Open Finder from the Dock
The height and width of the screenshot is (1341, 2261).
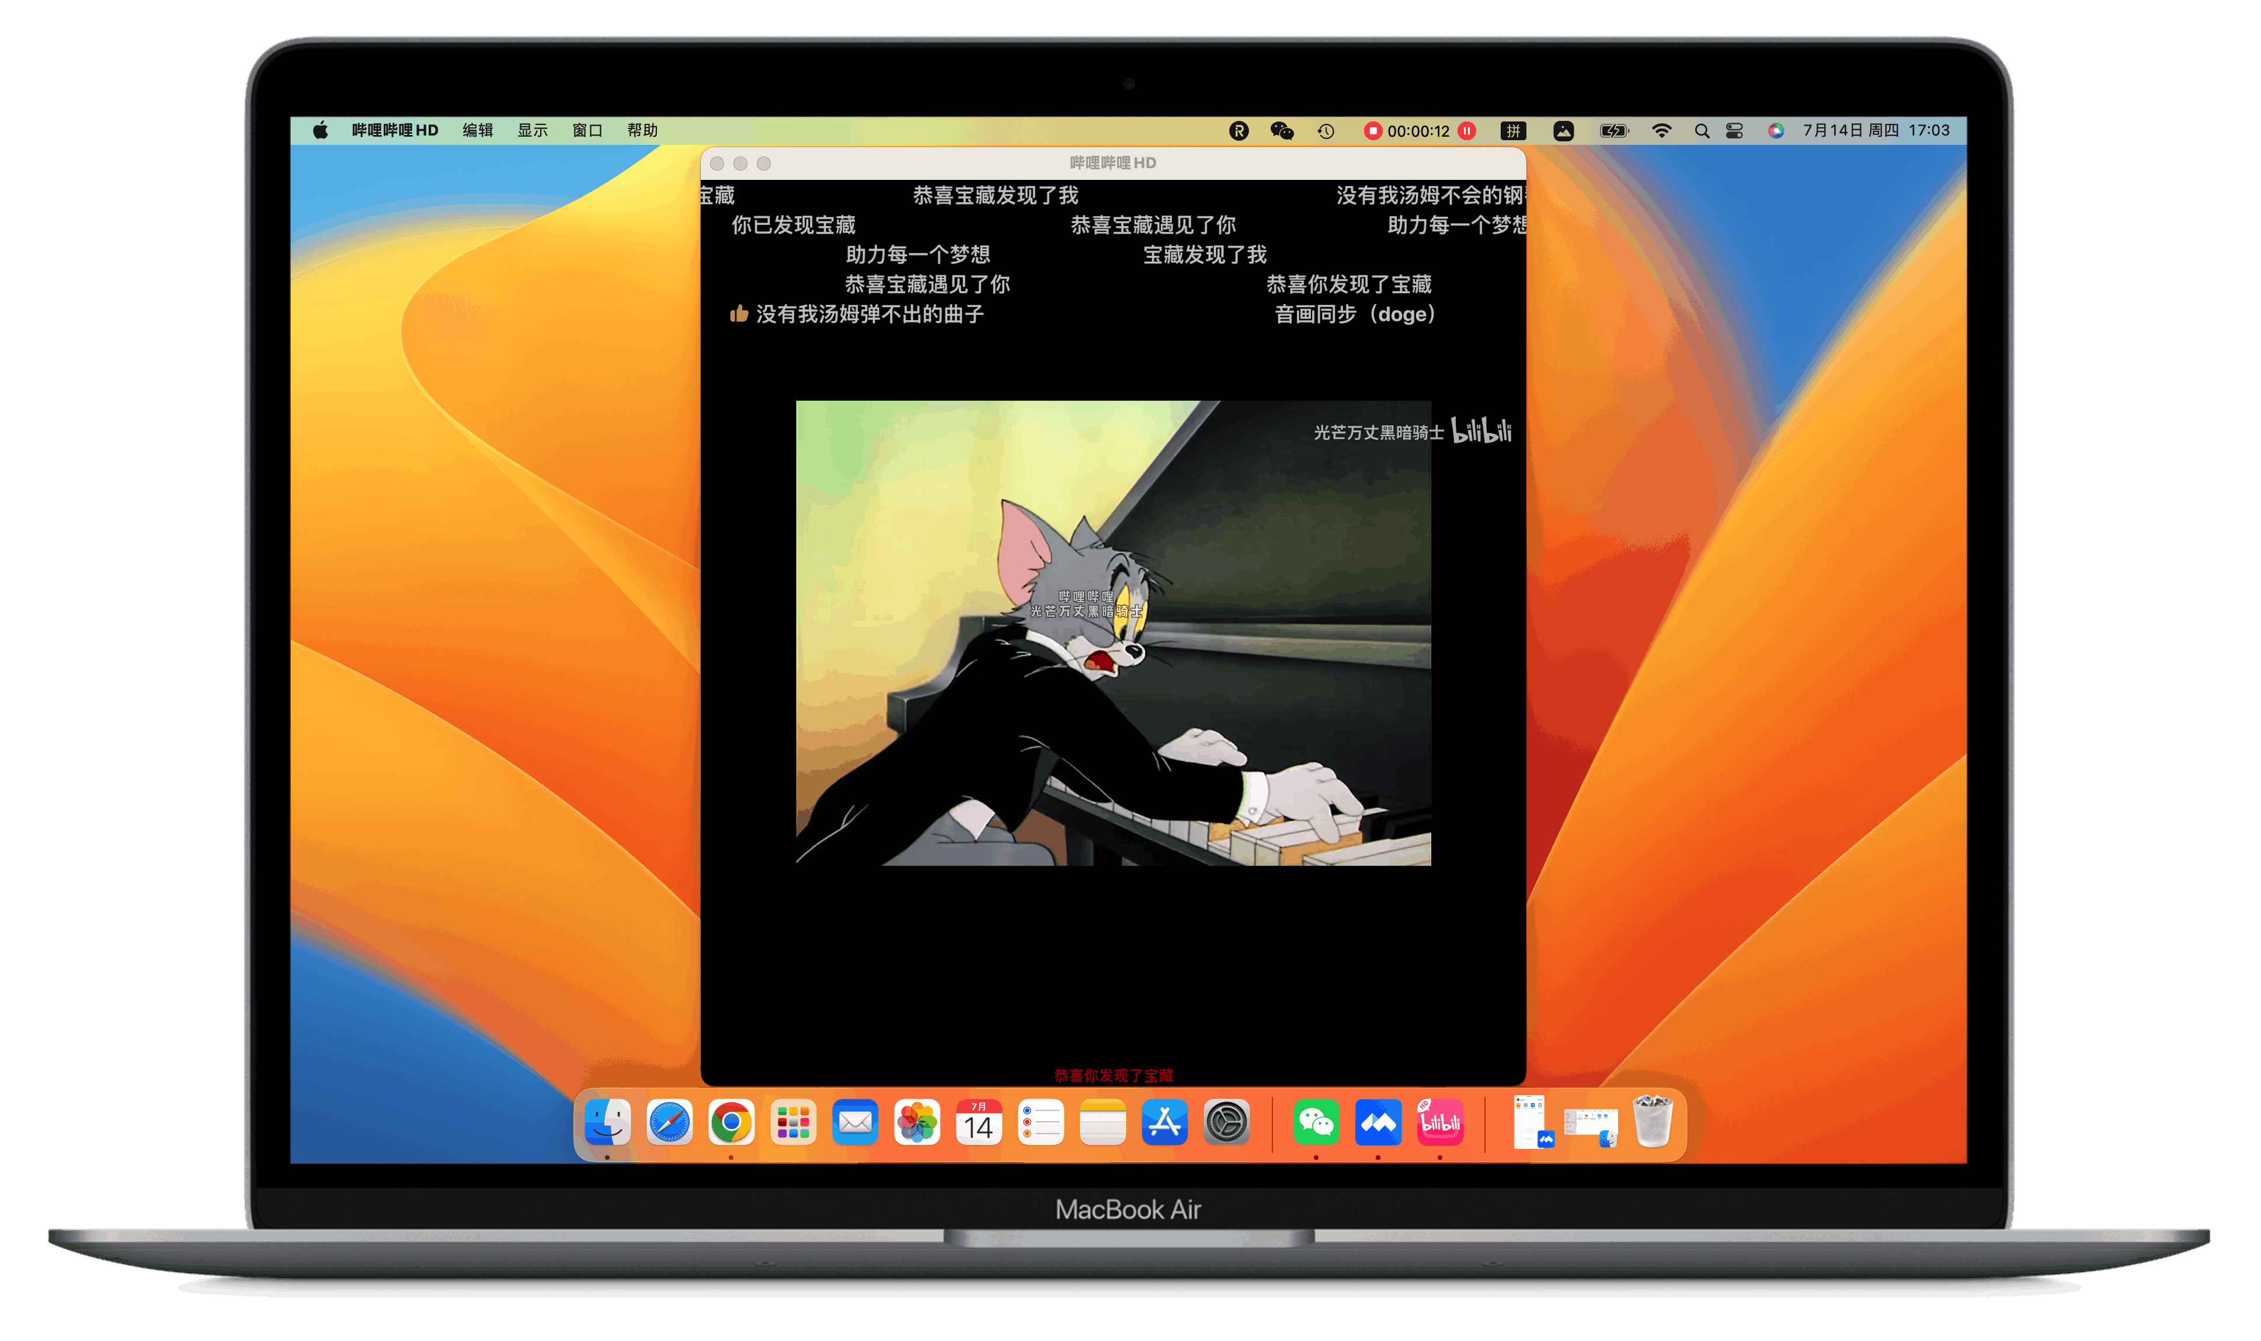pos(607,1123)
